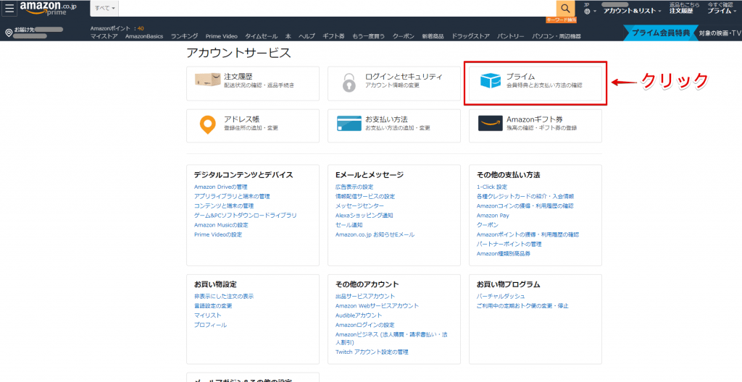
Task: Open マイストア in navigation bar
Action: click(104, 36)
